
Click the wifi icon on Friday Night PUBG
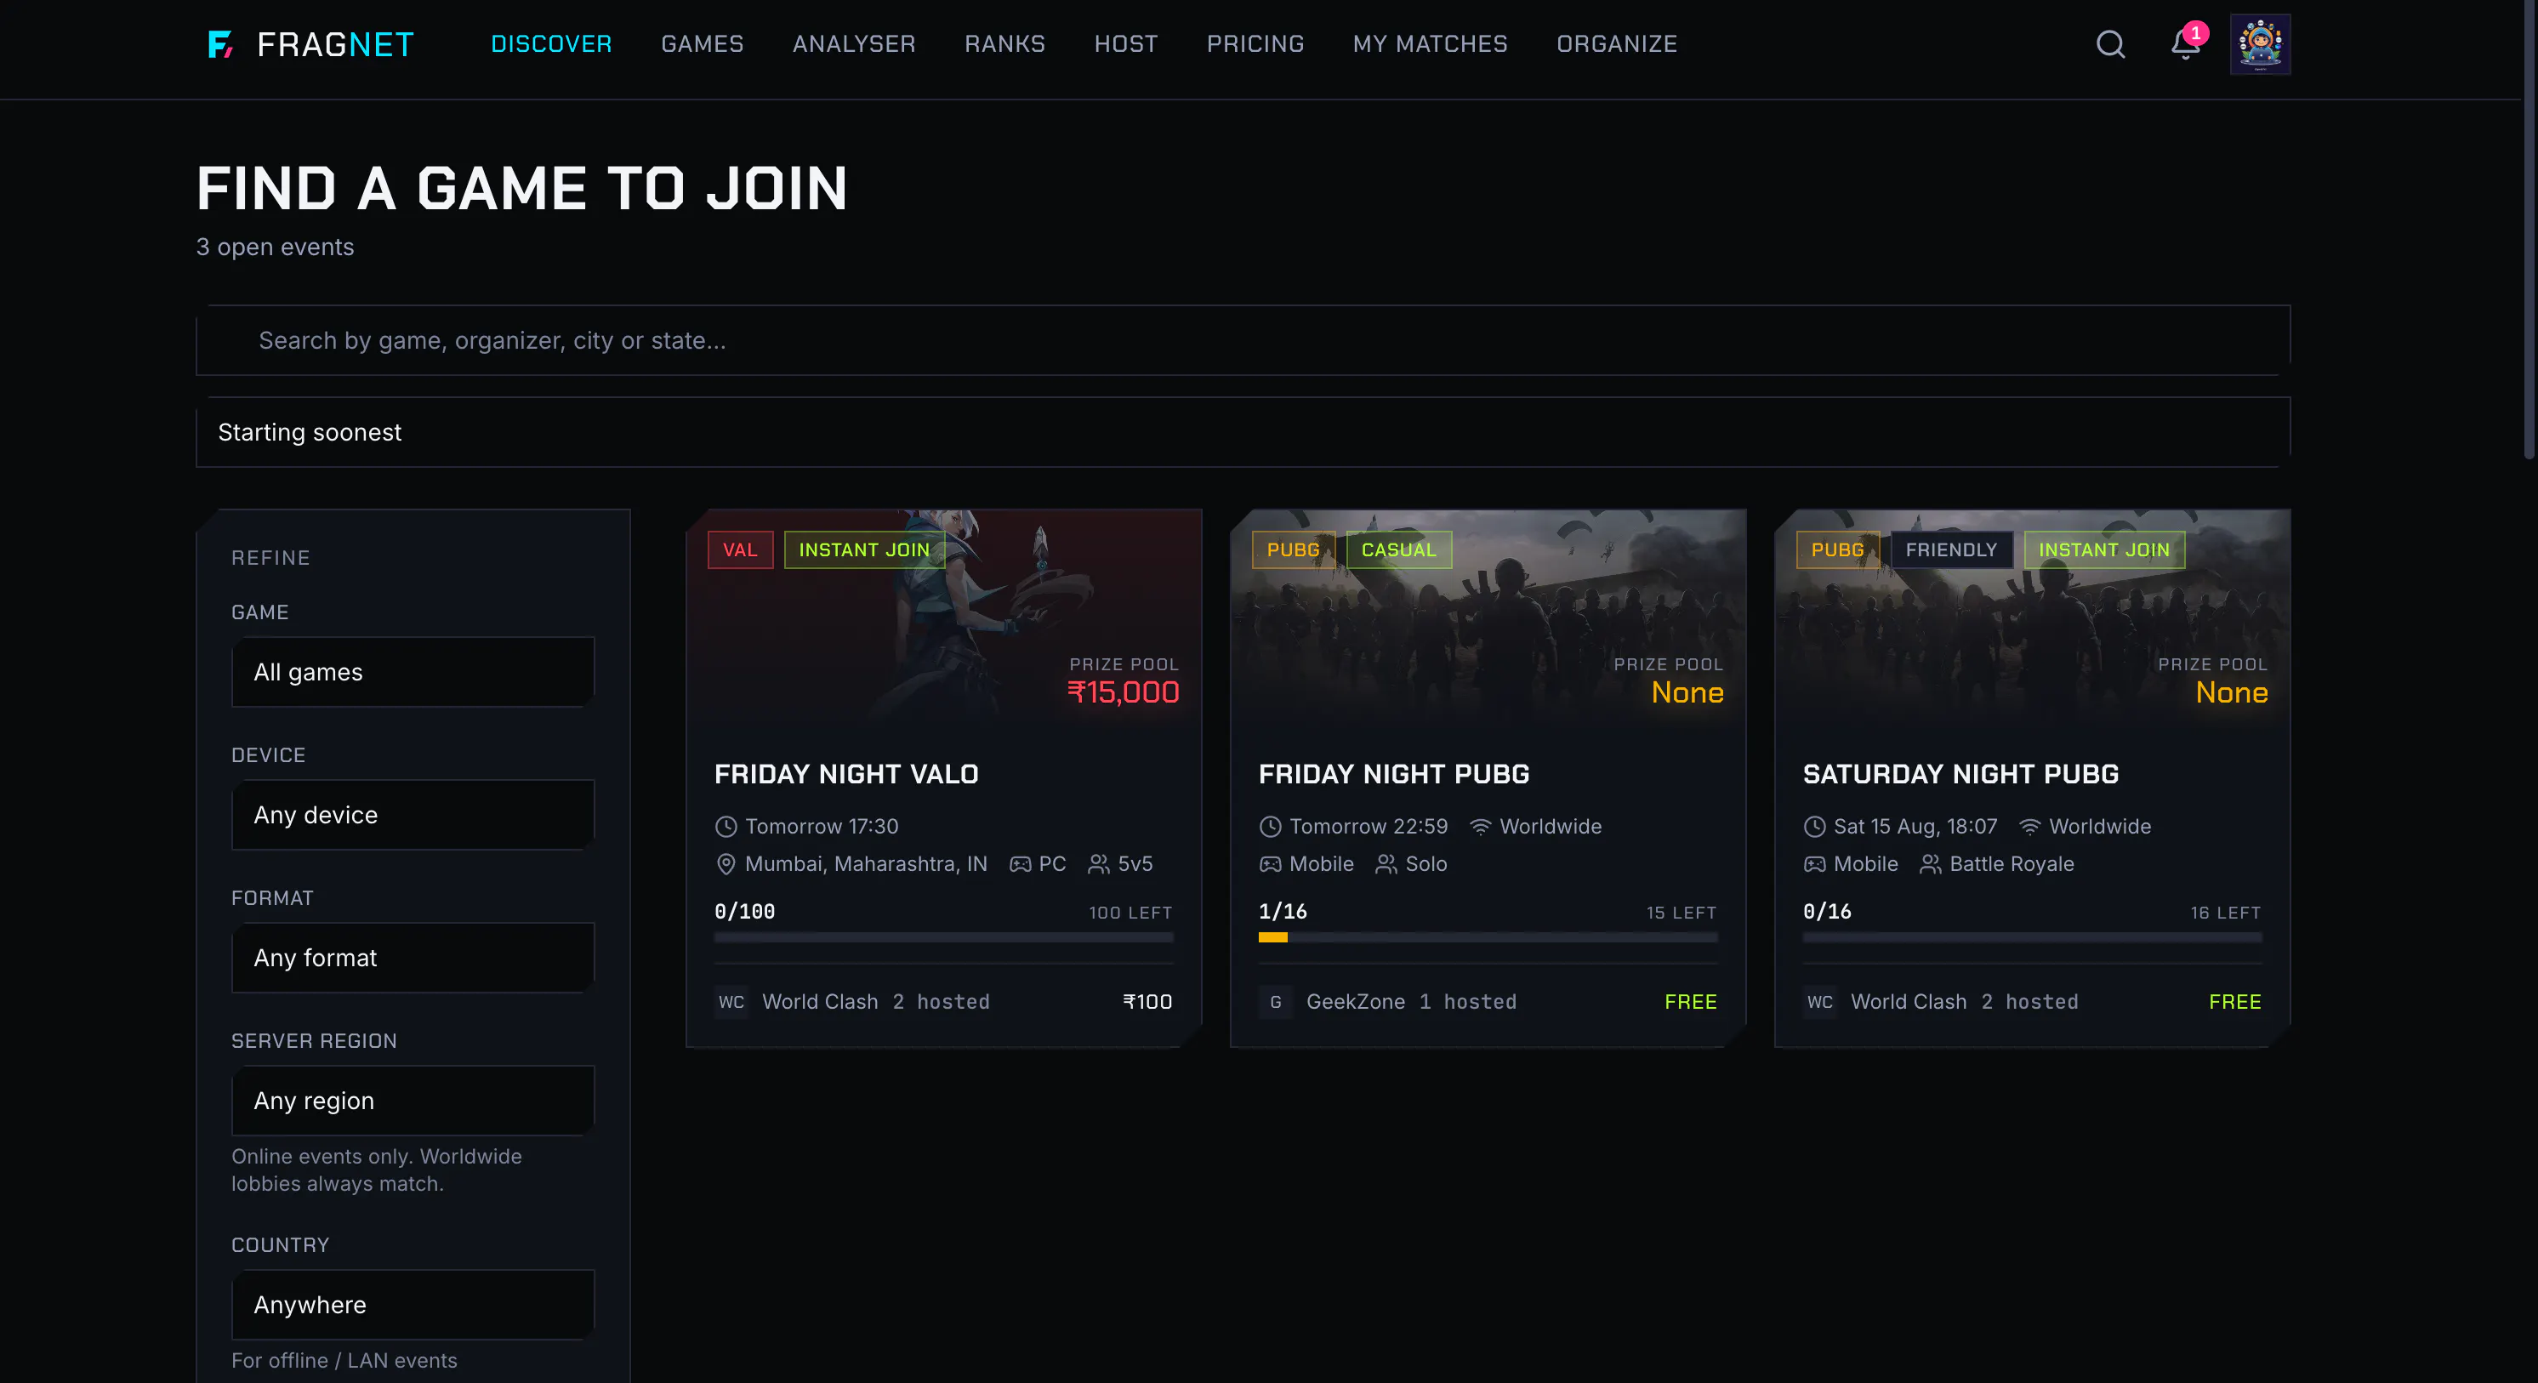click(x=1480, y=828)
